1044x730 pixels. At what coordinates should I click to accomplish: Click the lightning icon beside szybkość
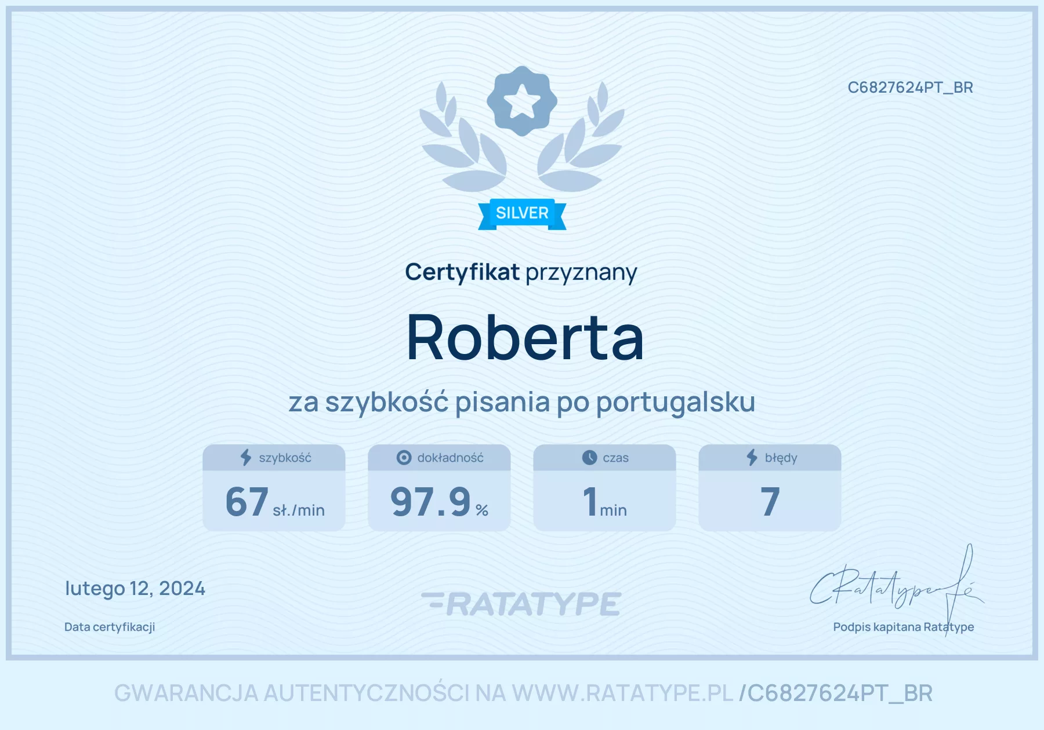246,458
